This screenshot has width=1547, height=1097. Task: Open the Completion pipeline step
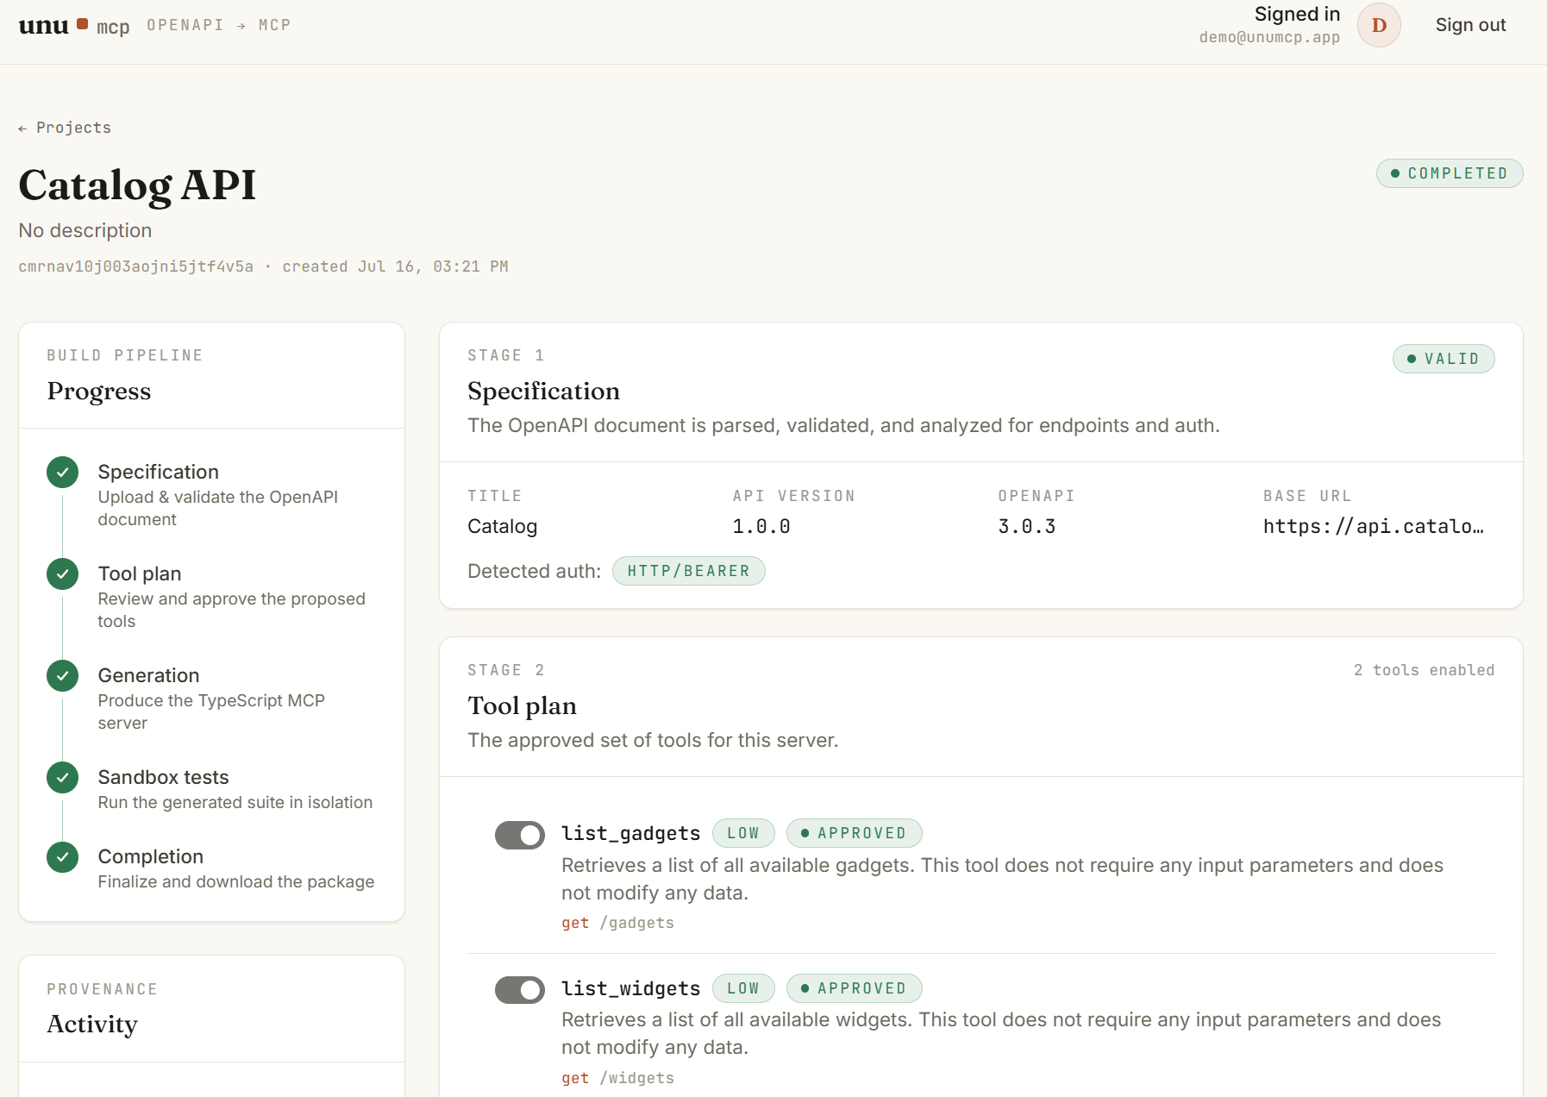(211, 868)
